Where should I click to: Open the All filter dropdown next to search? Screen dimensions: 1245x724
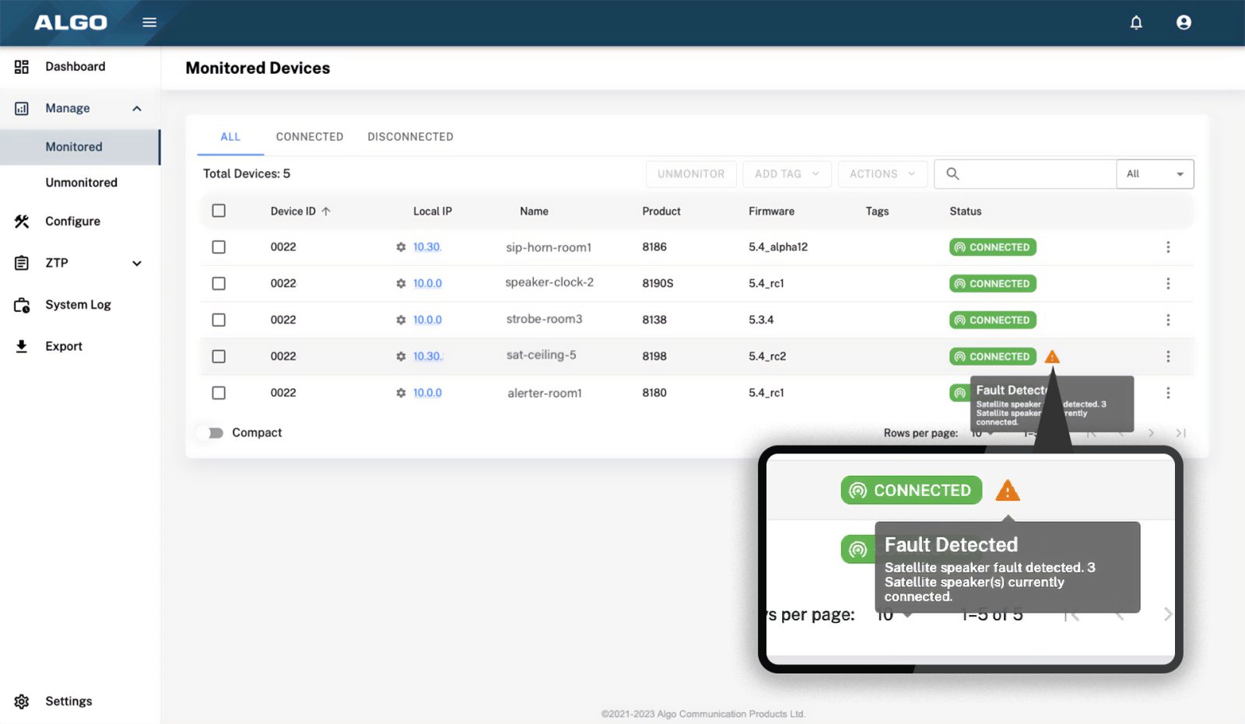tap(1155, 174)
